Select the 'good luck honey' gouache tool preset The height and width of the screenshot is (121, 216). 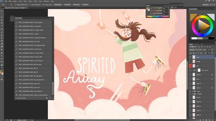point(33,38)
